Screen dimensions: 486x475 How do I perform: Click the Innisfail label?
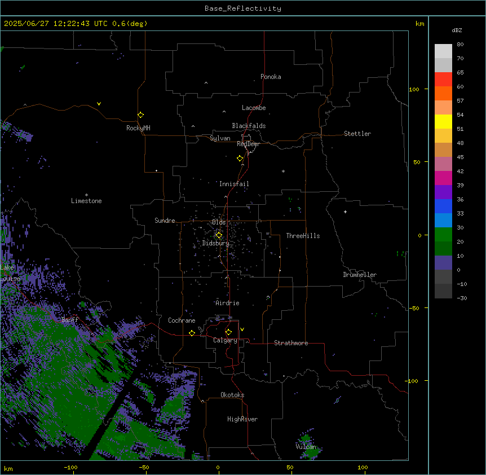(234, 184)
